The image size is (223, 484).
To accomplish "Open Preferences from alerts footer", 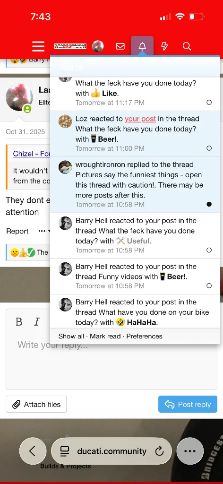I will pos(145,336).
